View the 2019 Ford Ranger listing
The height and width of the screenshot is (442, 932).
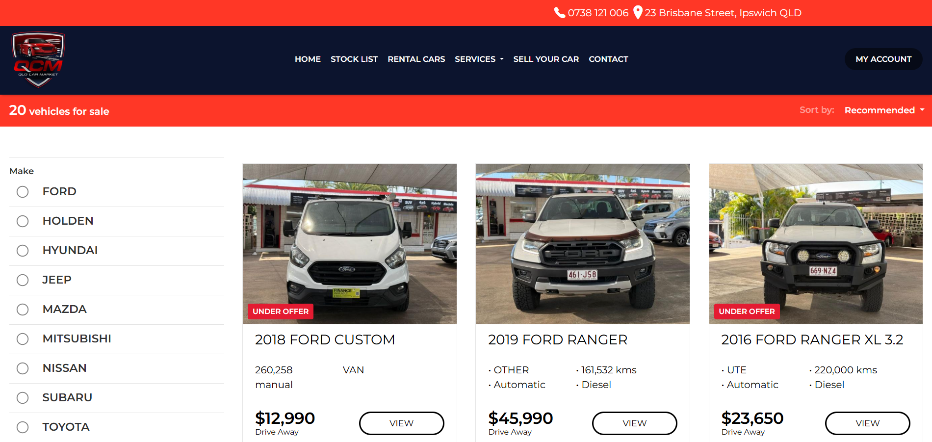(x=634, y=423)
